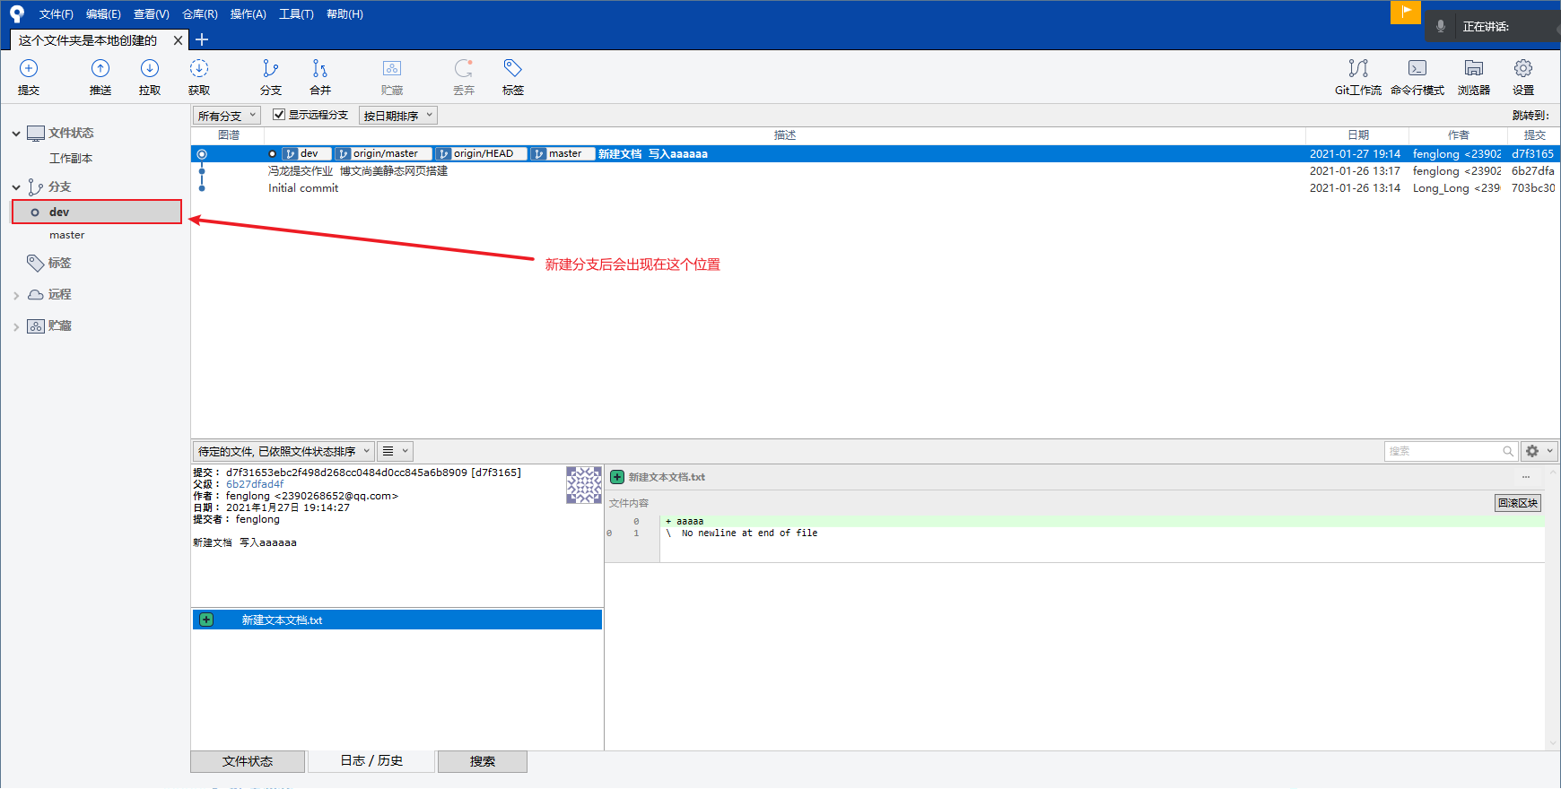Click the green plus icon beside 新建文本文档.txt in file list
1561x789 pixels.
point(206,620)
